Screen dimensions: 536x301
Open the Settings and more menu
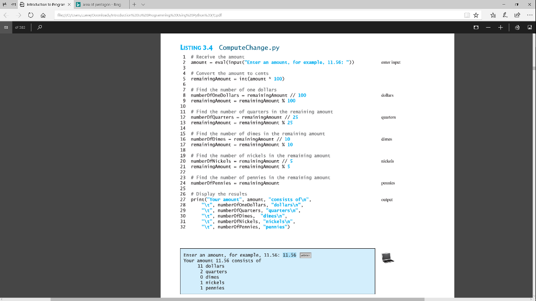(530, 15)
